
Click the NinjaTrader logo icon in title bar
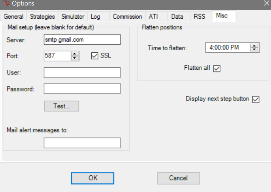click(5, 4)
